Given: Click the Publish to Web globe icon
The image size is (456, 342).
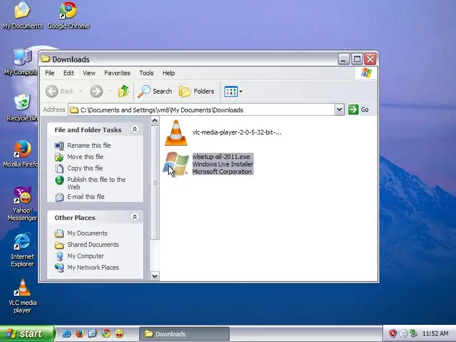Looking at the screenshot, I should pyautogui.click(x=59, y=180).
